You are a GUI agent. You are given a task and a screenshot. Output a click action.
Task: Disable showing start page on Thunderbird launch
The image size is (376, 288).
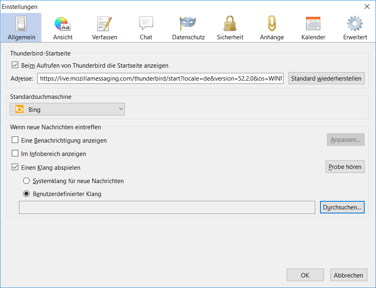tap(15, 65)
